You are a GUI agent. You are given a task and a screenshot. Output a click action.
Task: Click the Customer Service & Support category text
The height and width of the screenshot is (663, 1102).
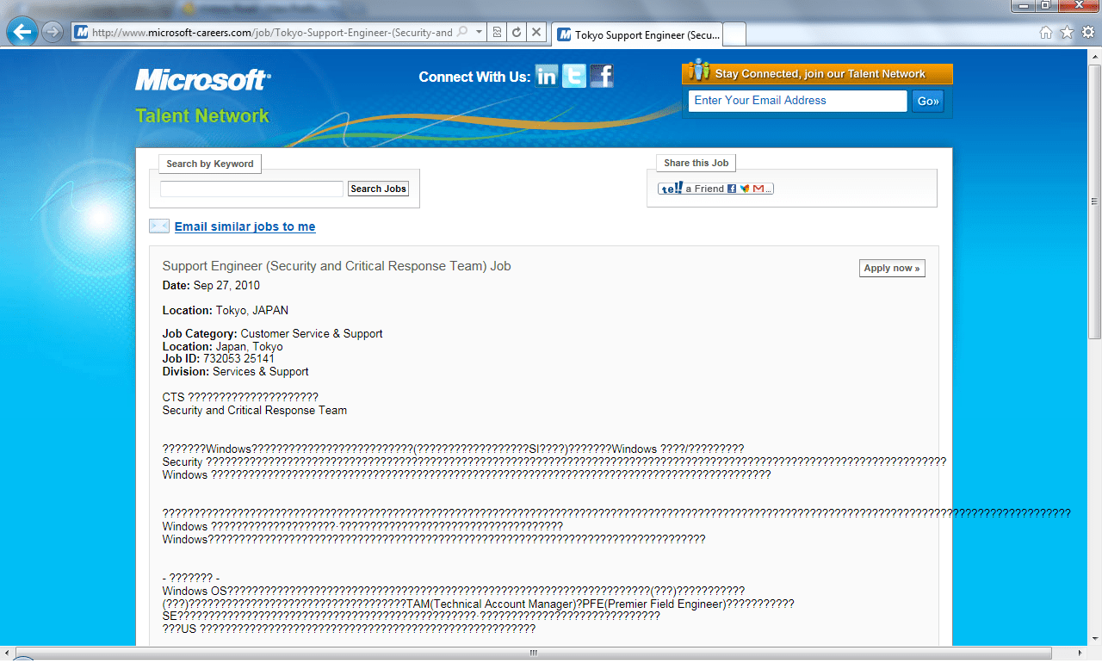(x=312, y=334)
